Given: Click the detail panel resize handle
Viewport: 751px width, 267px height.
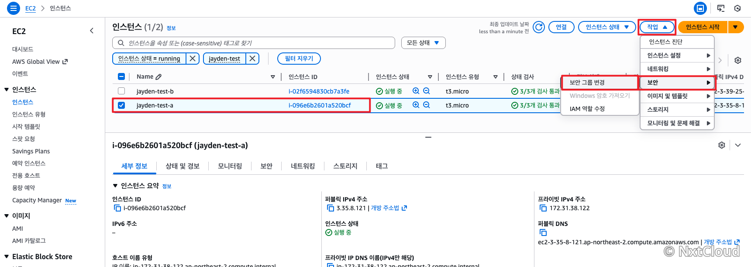Looking at the screenshot, I should click(428, 137).
